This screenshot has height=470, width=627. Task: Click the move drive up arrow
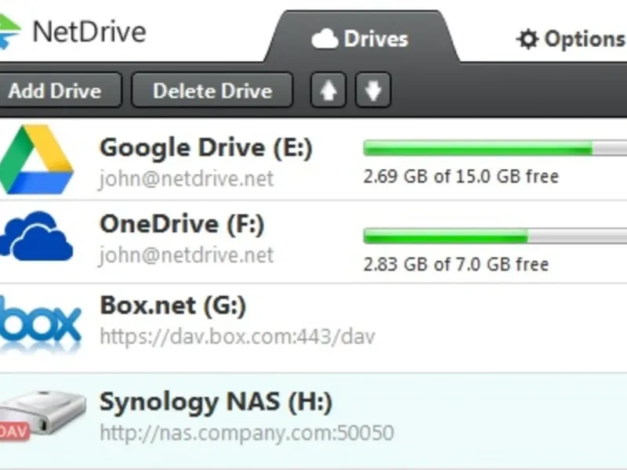(328, 91)
